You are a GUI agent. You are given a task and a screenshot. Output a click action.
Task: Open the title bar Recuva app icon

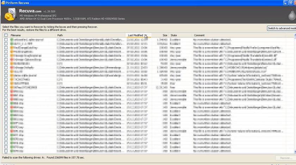coord(3,2)
